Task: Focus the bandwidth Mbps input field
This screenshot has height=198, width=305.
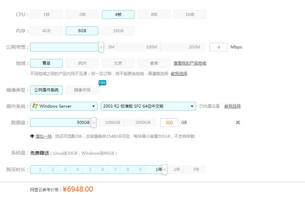Action: (219, 47)
